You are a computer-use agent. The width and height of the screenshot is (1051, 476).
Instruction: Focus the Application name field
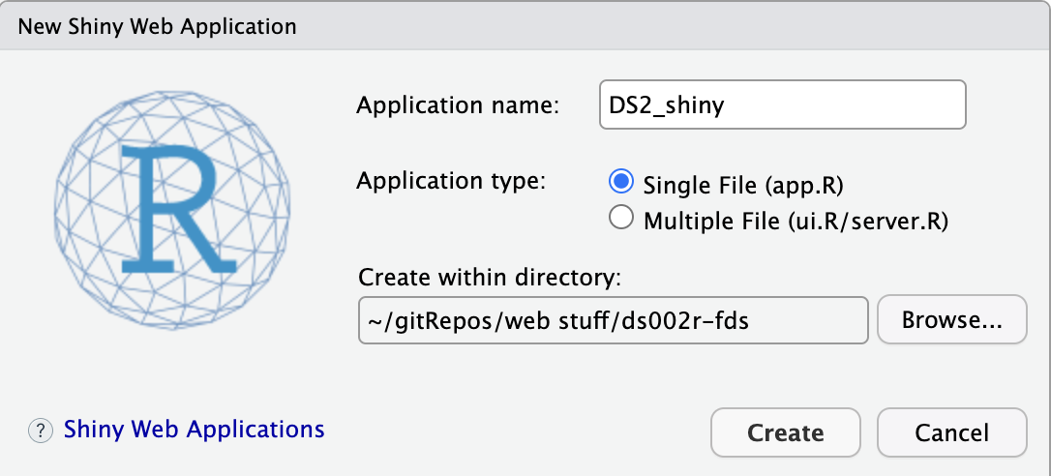coord(782,104)
